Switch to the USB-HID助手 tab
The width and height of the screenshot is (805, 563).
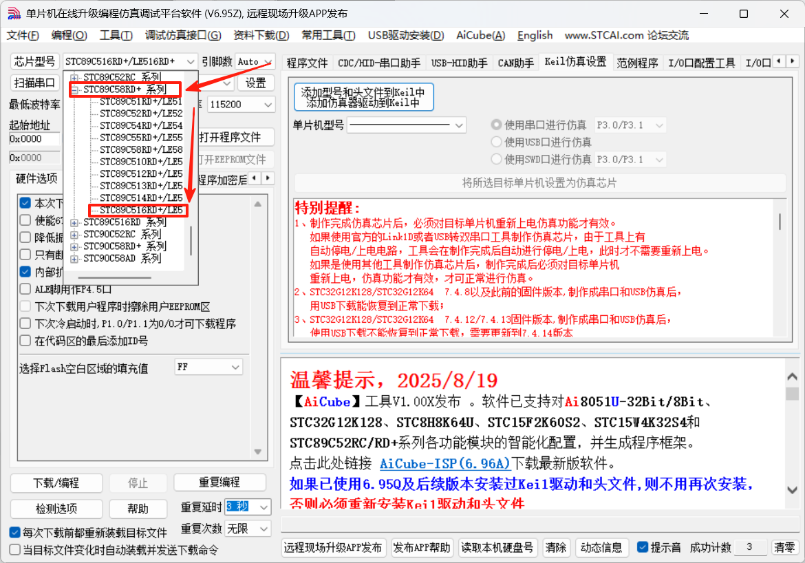pos(459,63)
